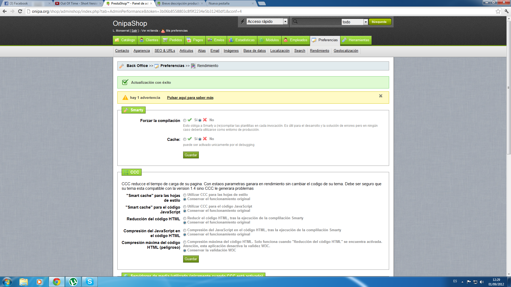This screenshot has height=287, width=511.
Task: Click into the admin search field
Action: pos(319,22)
